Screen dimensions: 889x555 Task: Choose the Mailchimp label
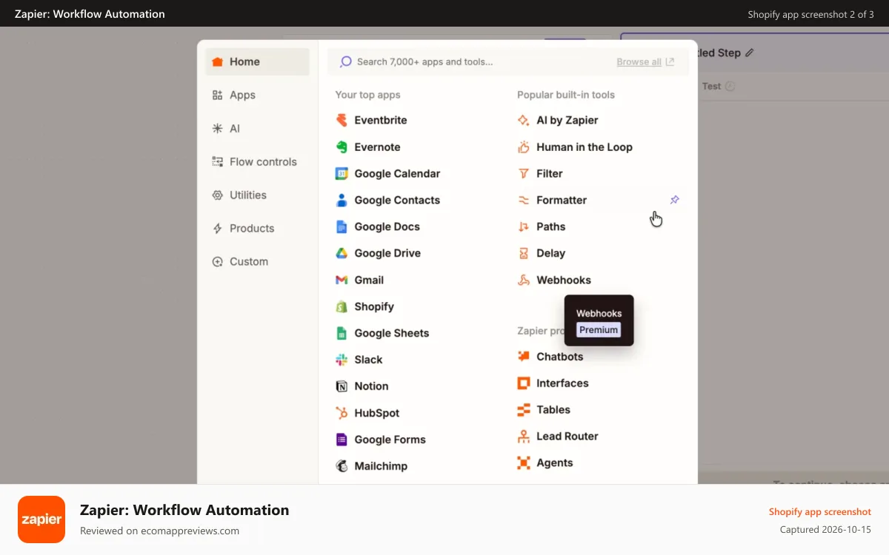(381, 466)
